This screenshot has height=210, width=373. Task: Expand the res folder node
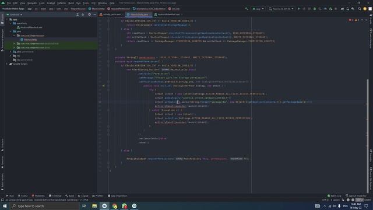[x=10, y=56]
